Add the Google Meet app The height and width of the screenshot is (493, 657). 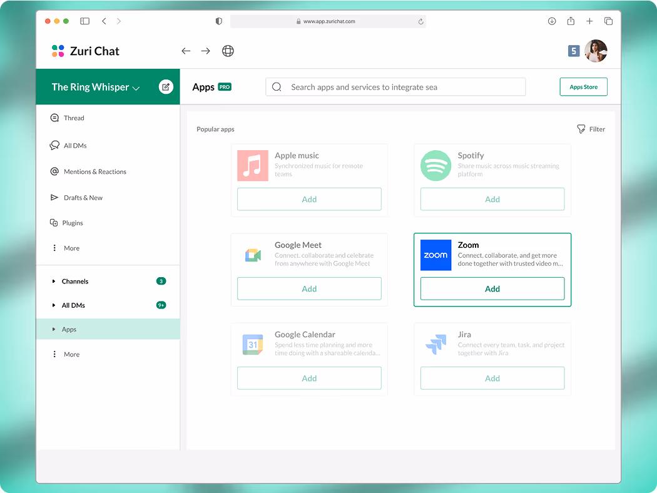(309, 289)
